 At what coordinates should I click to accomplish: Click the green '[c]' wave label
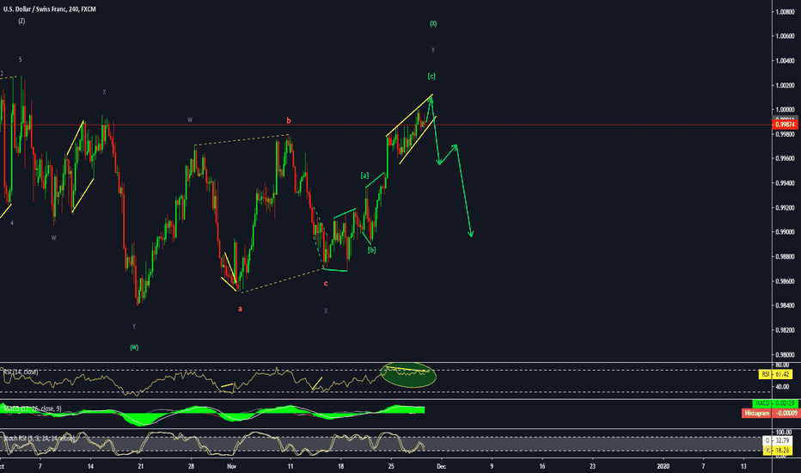(x=431, y=77)
